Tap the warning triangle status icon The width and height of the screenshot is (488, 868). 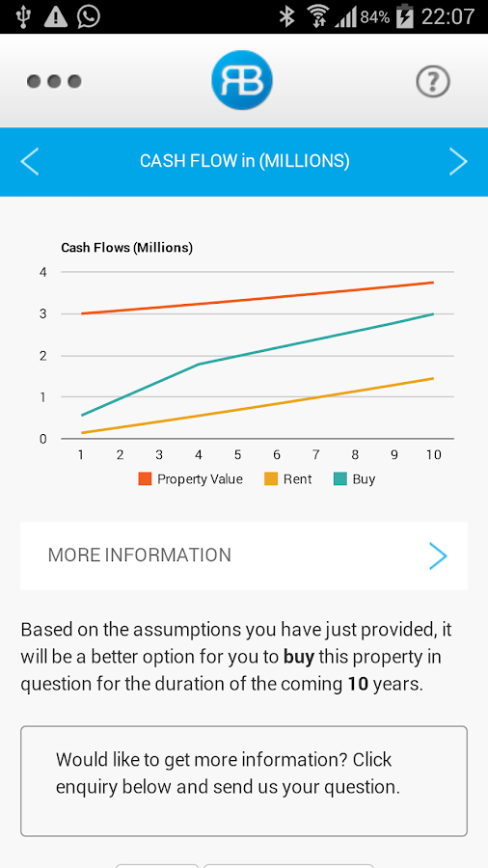[55, 16]
